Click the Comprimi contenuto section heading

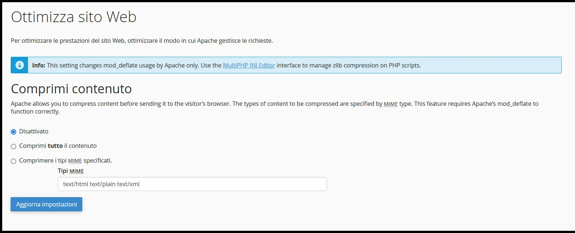tap(71, 89)
